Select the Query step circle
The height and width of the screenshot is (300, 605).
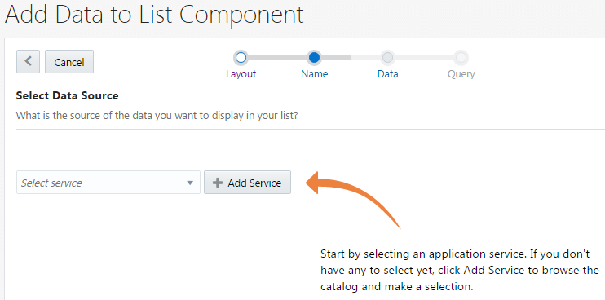click(461, 58)
